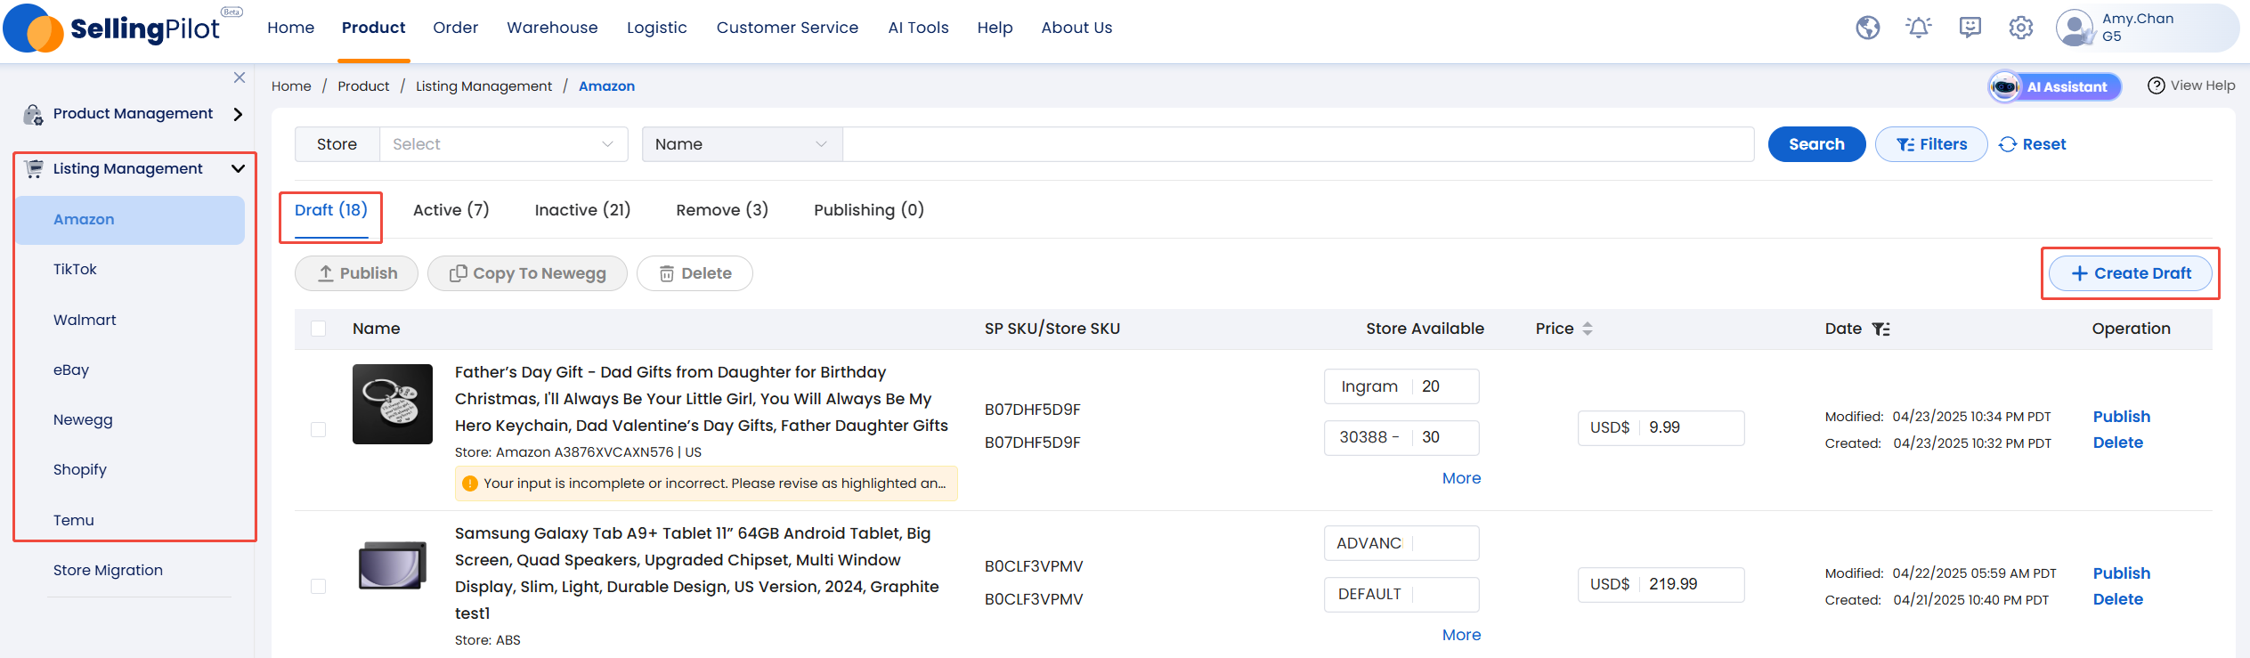The width and height of the screenshot is (2250, 658).
Task: Switch to the Remove (3) tab
Action: click(x=722, y=210)
